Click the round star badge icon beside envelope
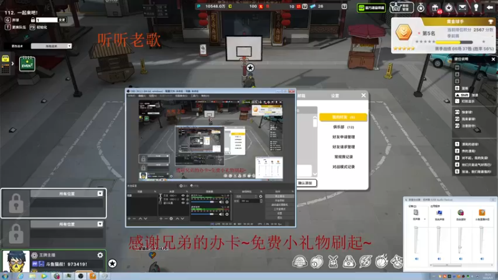The image size is (498, 280). pyautogui.click(x=449, y=7)
